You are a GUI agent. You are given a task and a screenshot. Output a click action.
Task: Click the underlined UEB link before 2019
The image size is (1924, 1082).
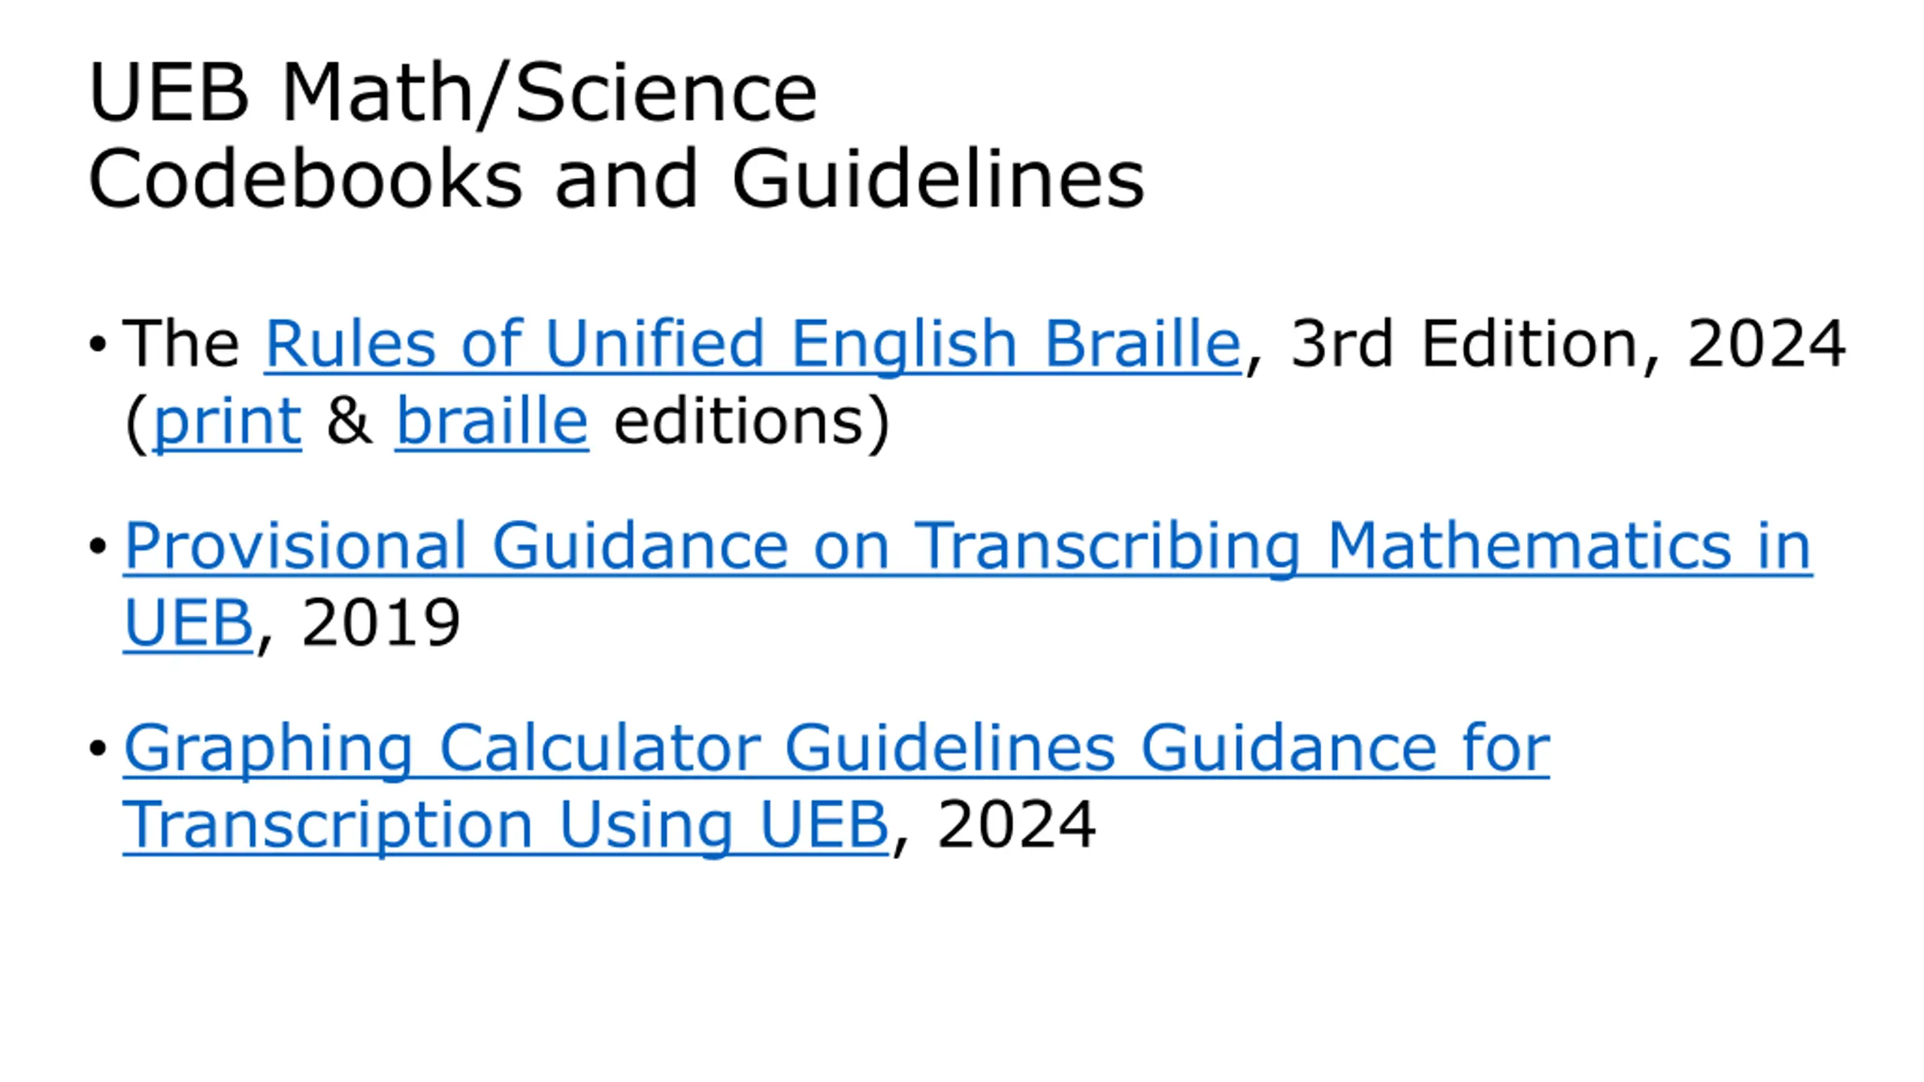(188, 624)
